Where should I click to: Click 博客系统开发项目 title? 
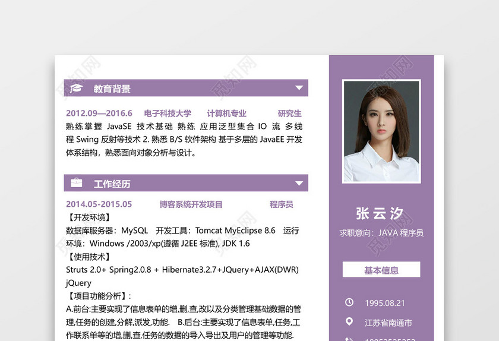pos(191,204)
